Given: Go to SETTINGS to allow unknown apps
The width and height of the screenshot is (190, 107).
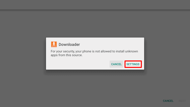Looking at the screenshot, I should (133, 64).
